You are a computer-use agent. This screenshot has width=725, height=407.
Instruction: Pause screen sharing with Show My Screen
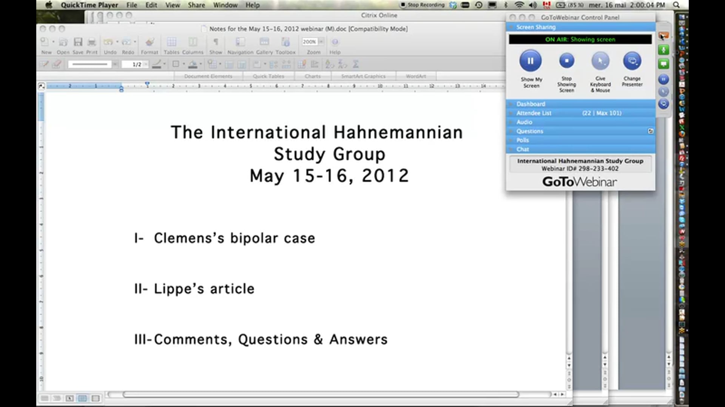pyautogui.click(x=531, y=60)
